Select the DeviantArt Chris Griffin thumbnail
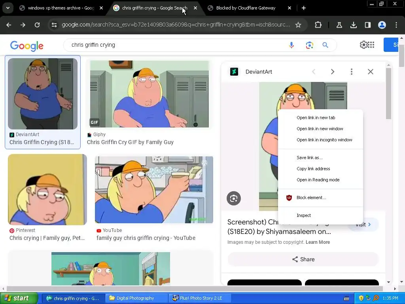The height and width of the screenshot is (304, 405). [x=43, y=93]
